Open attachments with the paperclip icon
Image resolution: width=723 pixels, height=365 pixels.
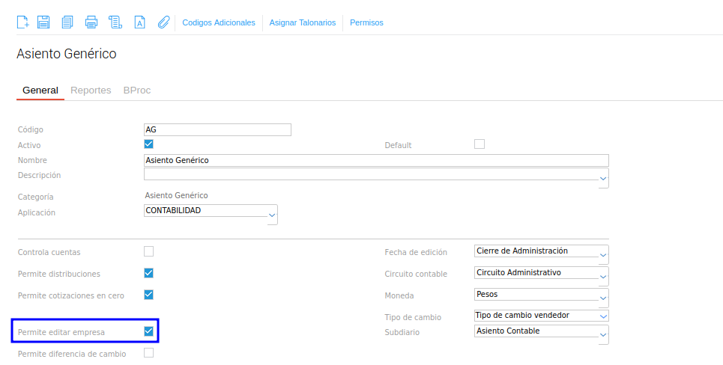point(163,22)
